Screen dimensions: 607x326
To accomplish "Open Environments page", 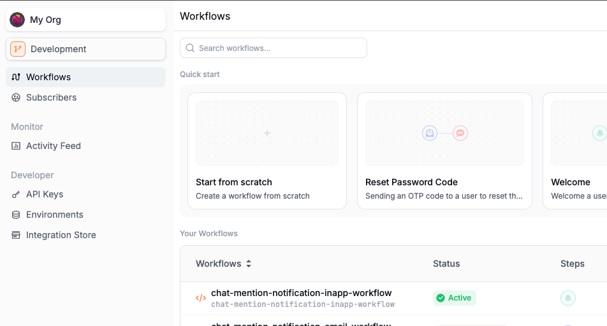I will pyautogui.click(x=86, y=215).
